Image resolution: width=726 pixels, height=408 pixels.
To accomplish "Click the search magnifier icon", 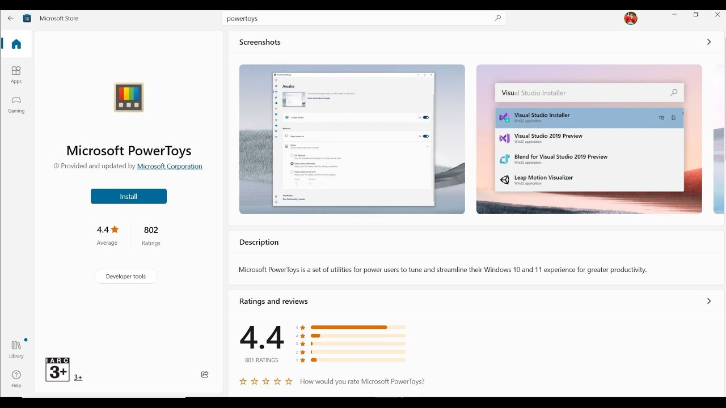I will coord(497,18).
